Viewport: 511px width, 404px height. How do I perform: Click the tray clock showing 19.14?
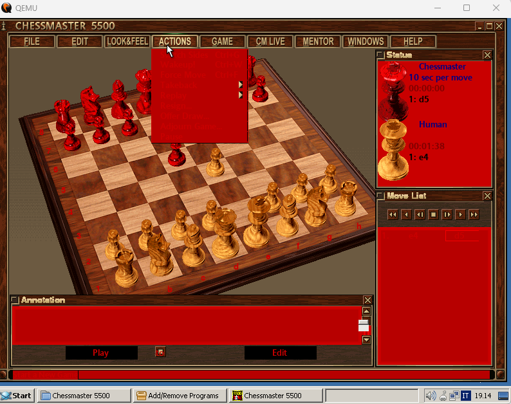(x=483, y=396)
